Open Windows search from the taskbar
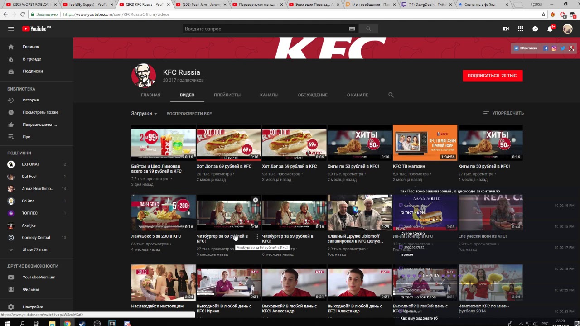The width and height of the screenshot is (580, 326). coord(22,323)
